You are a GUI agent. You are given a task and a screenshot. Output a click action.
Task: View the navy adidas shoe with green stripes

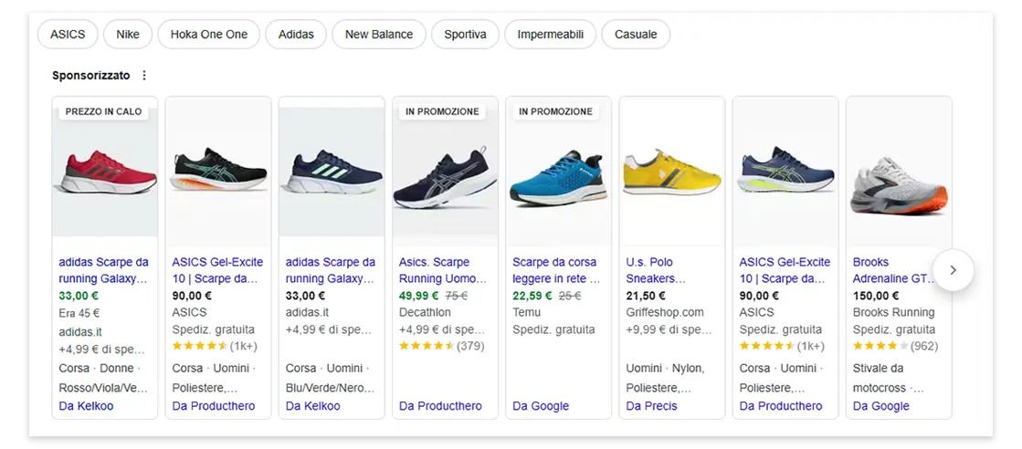(332, 172)
